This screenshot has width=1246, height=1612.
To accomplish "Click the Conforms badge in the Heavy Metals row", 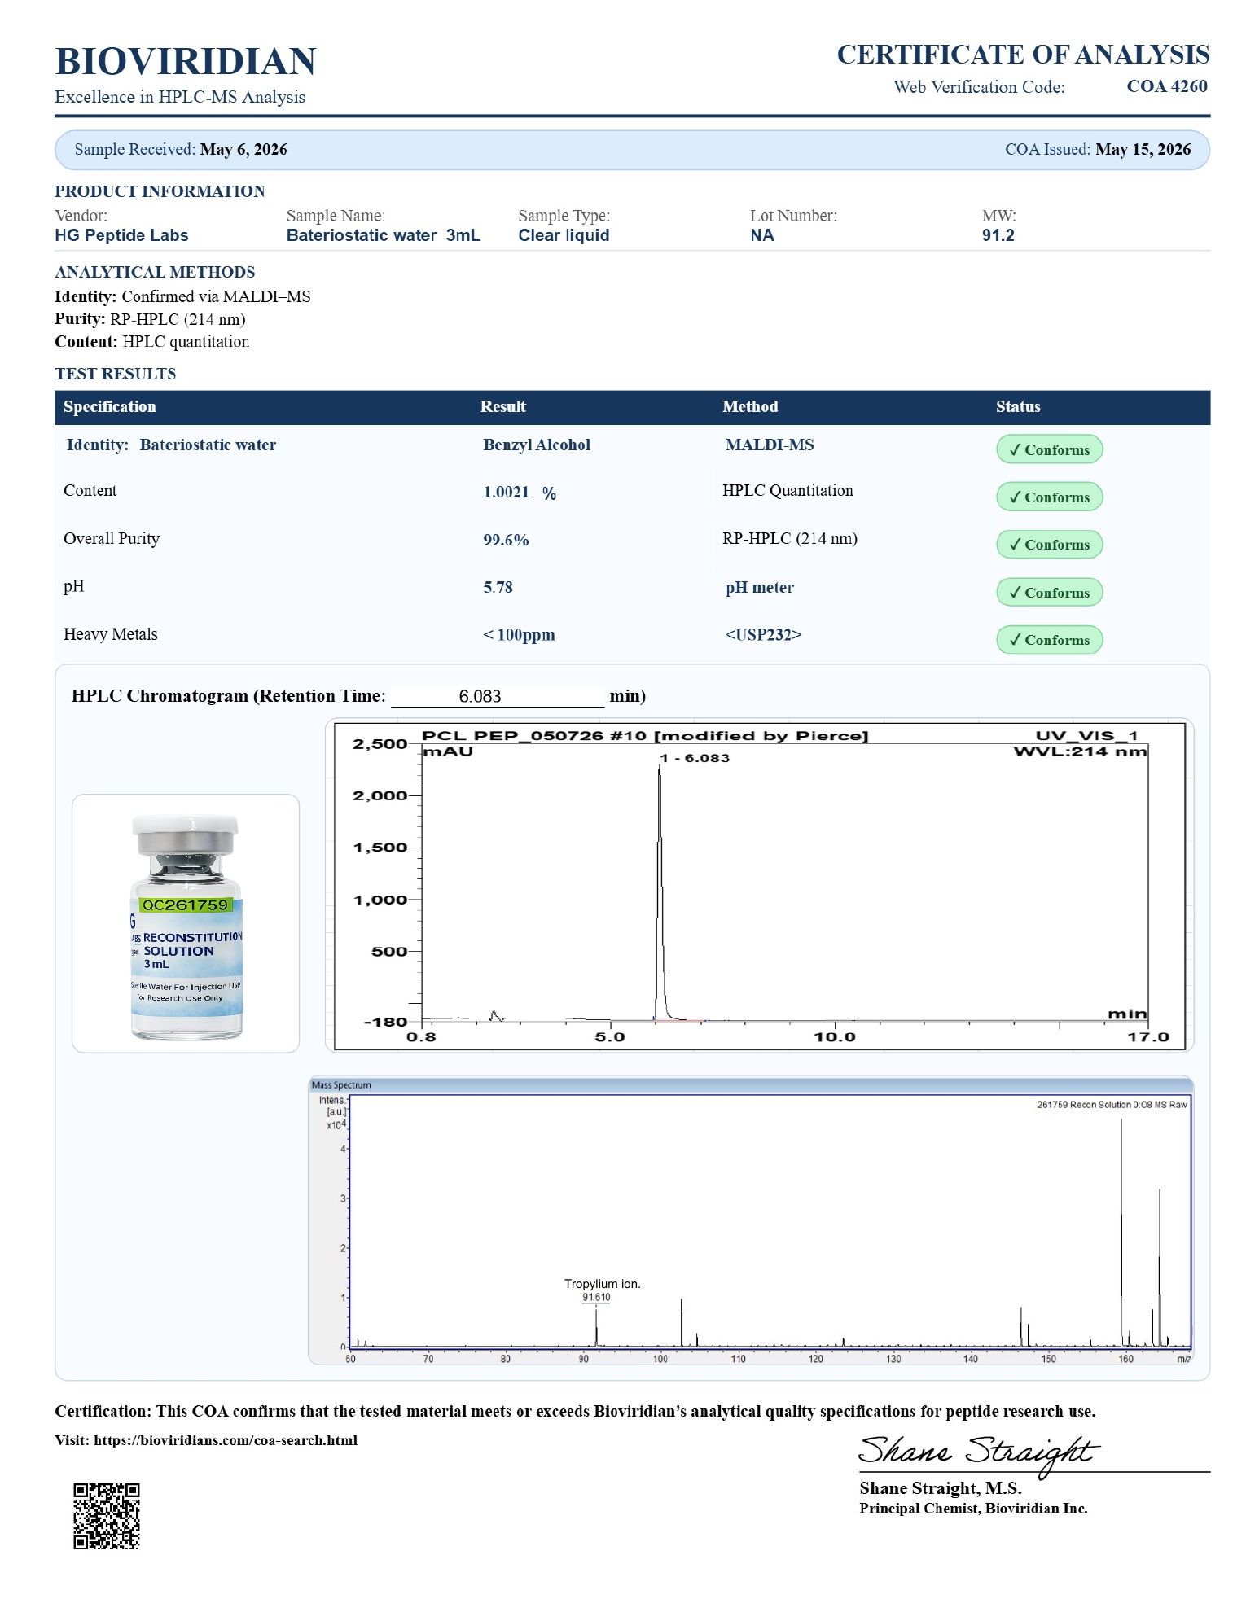I will 1050,640.
